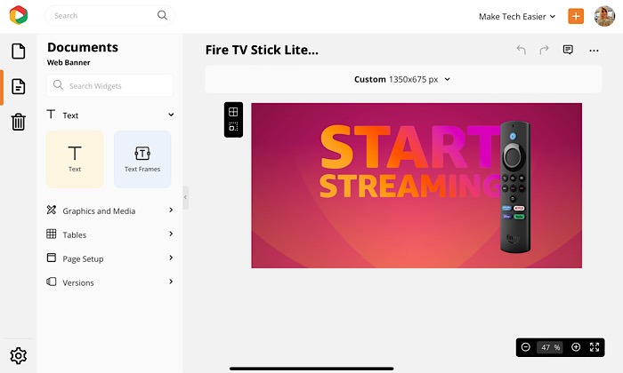
Task: Zoom out with the minus icon
Action: 526,347
